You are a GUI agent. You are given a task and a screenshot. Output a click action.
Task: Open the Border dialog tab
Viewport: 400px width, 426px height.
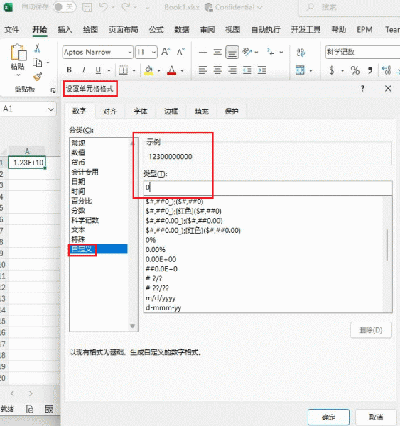click(x=171, y=111)
